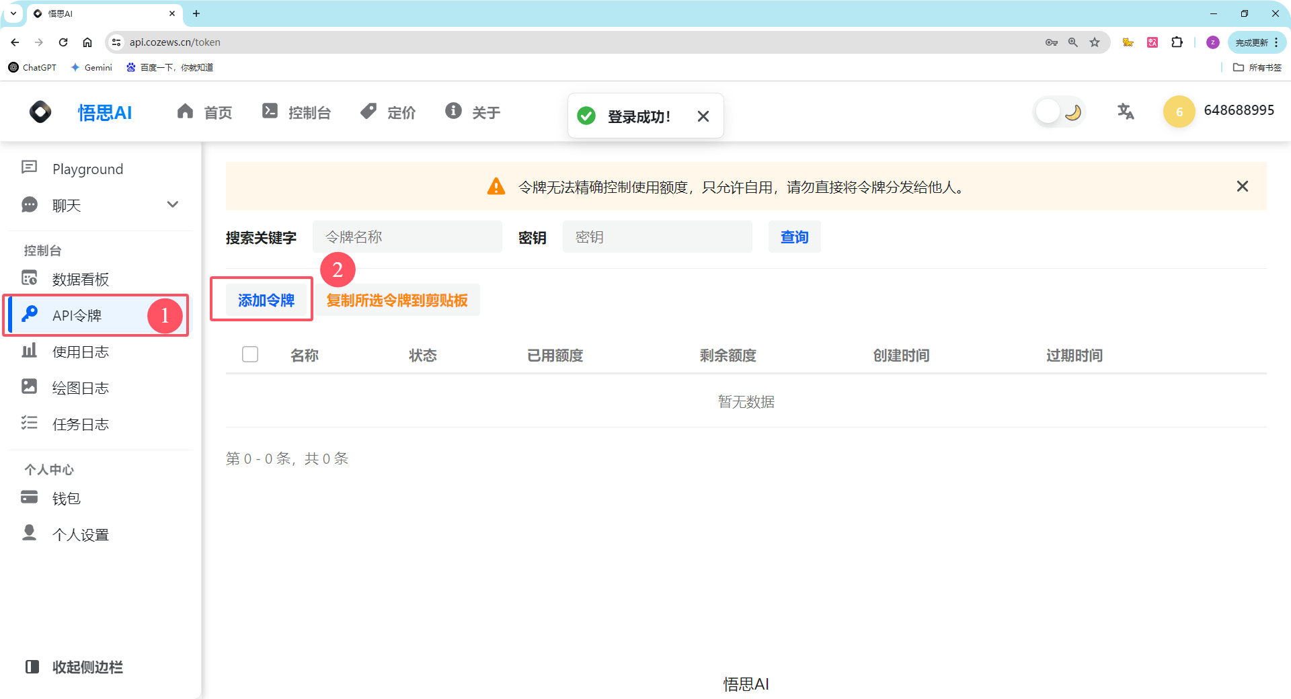
Task: Open a new browser tab
Action: [x=196, y=13]
